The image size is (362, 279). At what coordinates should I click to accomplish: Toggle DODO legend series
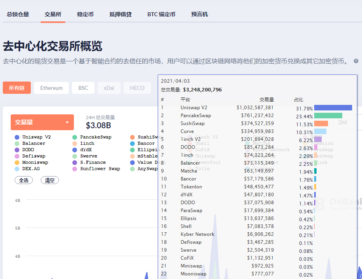point(25,150)
